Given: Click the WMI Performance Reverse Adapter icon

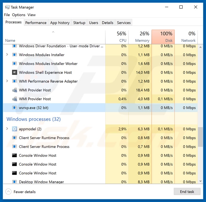Looking at the screenshot, I should click(x=15, y=81).
